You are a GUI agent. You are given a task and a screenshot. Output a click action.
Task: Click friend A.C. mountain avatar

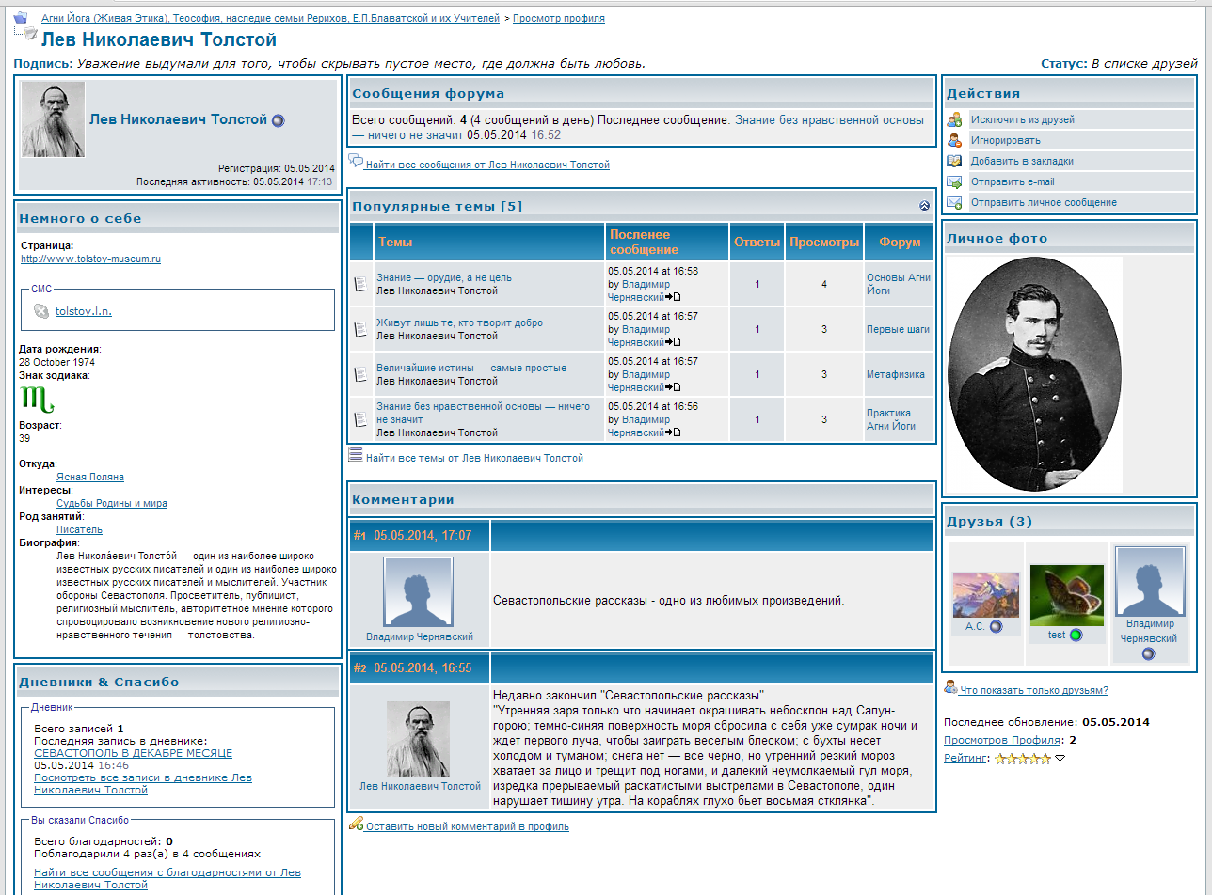[x=985, y=595]
